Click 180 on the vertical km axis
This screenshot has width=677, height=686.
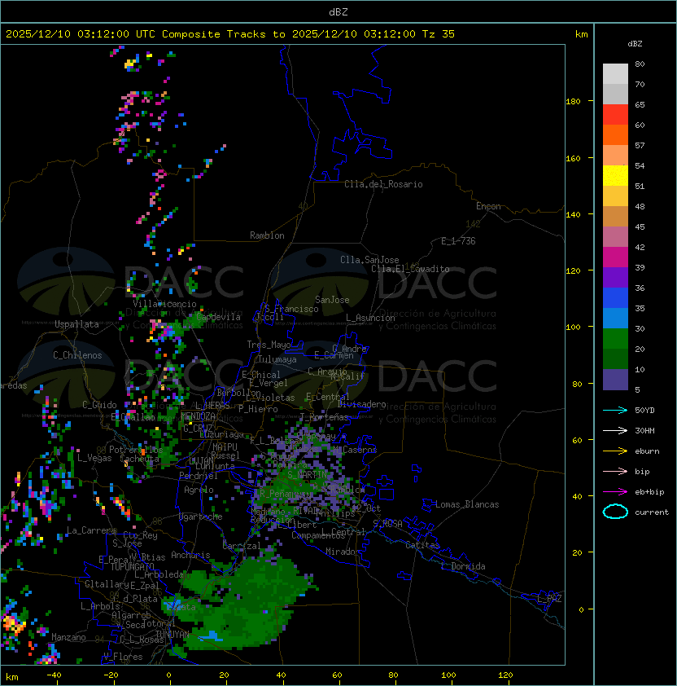(x=573, y=102)
